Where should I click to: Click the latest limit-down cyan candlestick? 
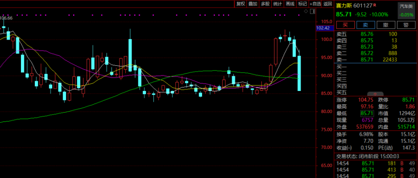[x=299, y=73]
